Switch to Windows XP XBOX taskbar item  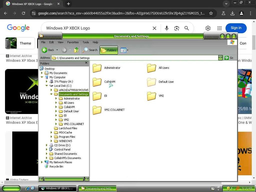[x=57, y=188]
